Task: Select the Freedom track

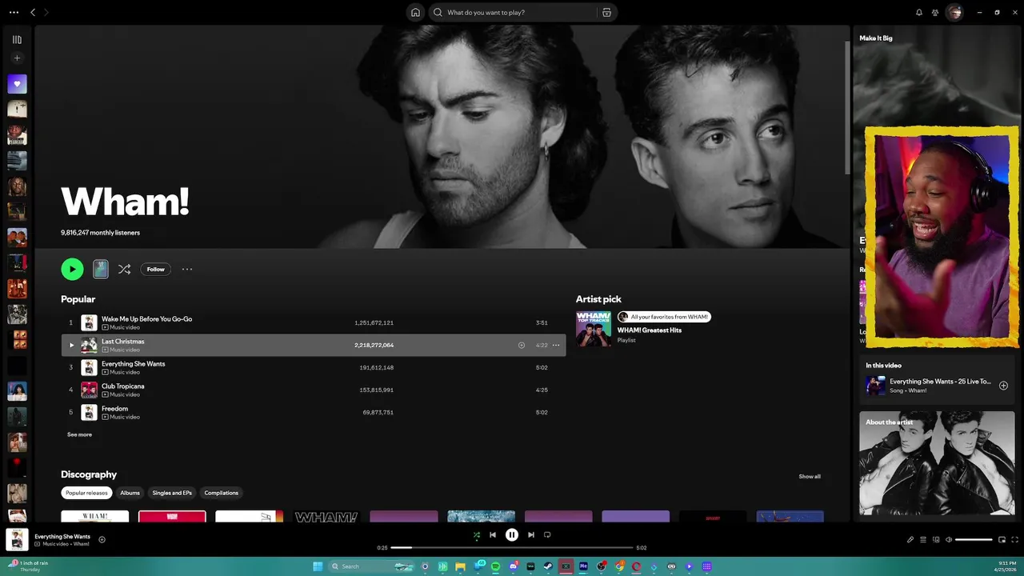Action: point(314,412)
